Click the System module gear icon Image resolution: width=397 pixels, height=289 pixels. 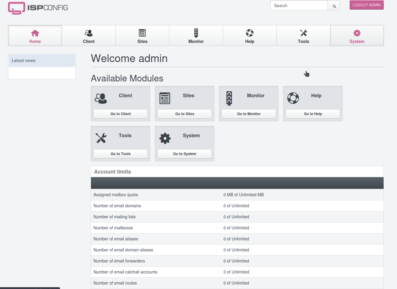[165, 138]
